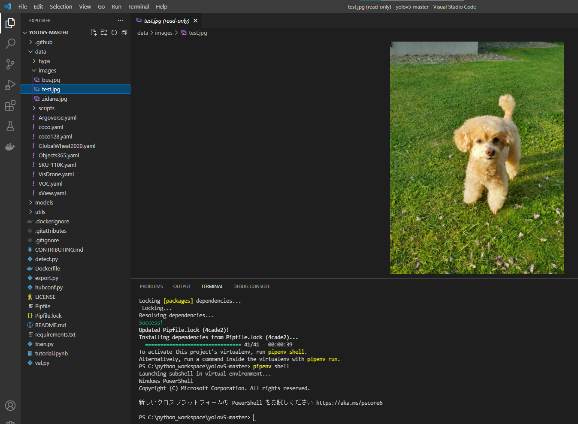Image resolution: width=578 pixels, height=424 pixels.
Task: Click the Accounts icon at the bottom
Action: pyautogui.click(x=10, y=405)
